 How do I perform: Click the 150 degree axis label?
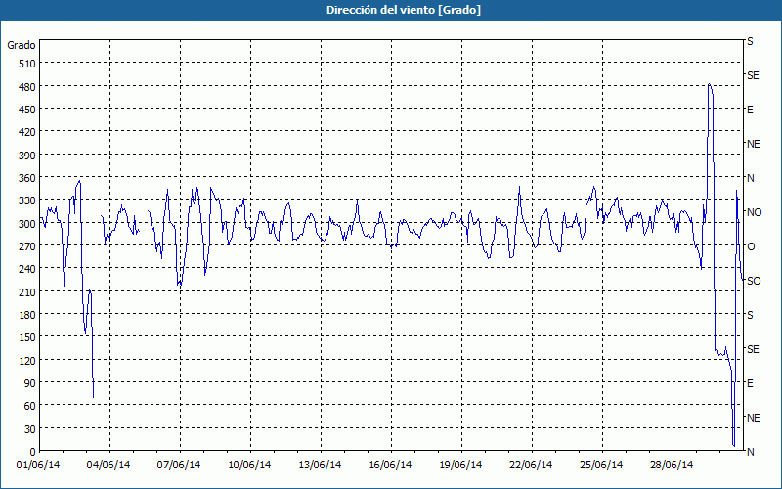click(x=28, y=337)
